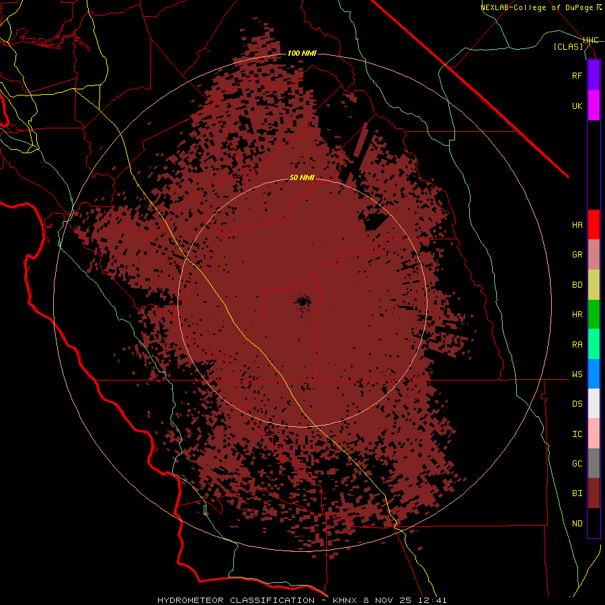This screenshot has width=605, height=605.
Task: Click the 8 NOV 25 date stamp
Action: tap(388, 600)
